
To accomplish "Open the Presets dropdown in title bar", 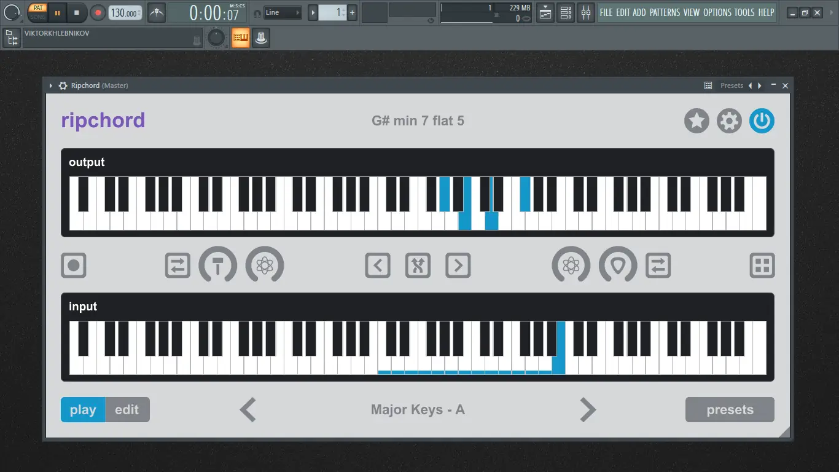I will click(x=732, y=85).
